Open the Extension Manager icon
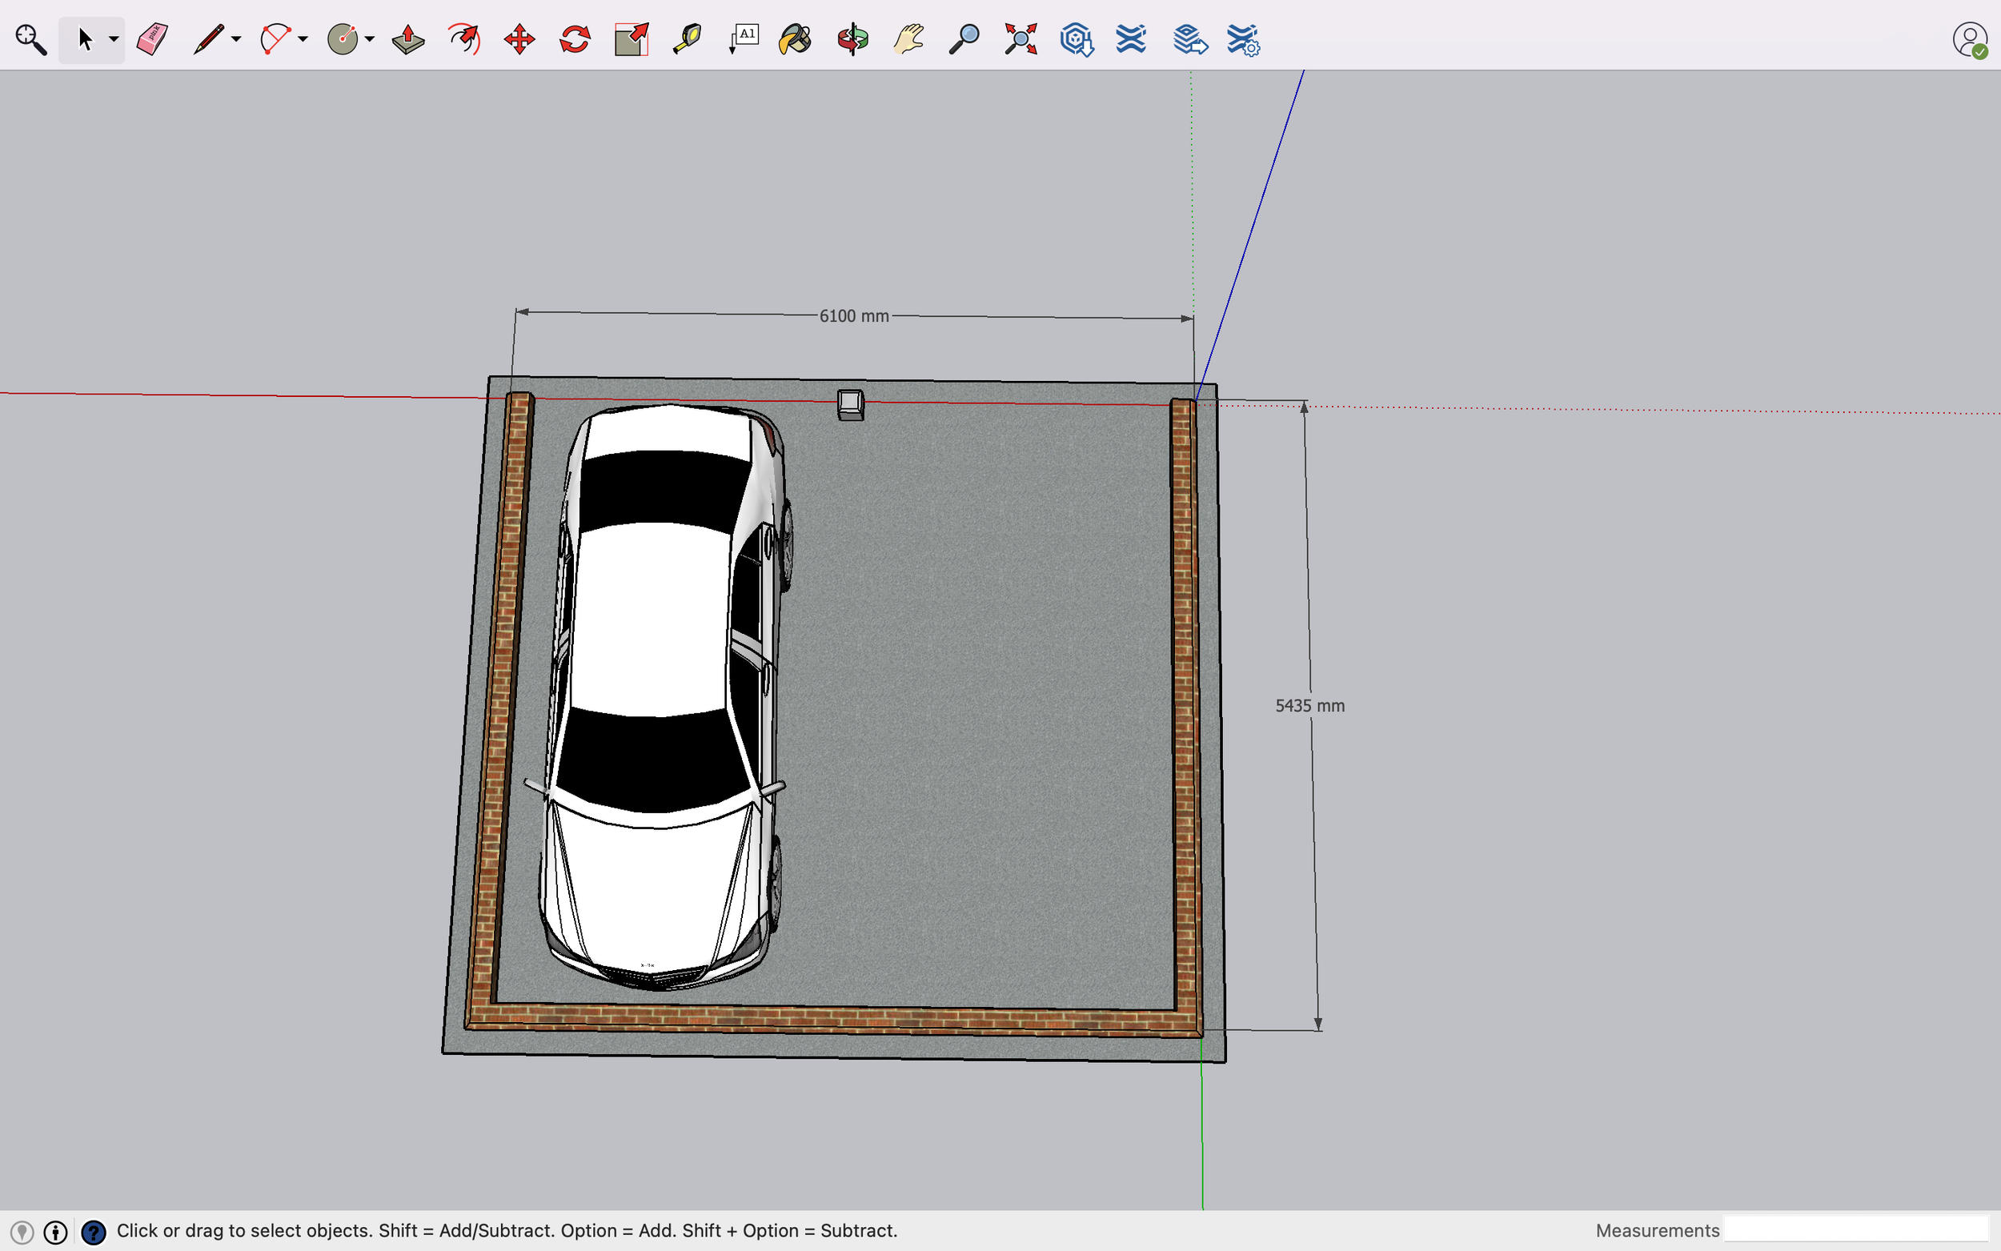Image resolution: width=2001 pixels, height=1251 pixels. (x=1243, y=39)
